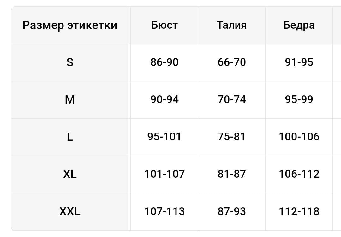Image resolution: width=341 pixels, height=237 pixels.
Task: Click the S size label cell
Action: pyautogui.click(x=70, y=62)
